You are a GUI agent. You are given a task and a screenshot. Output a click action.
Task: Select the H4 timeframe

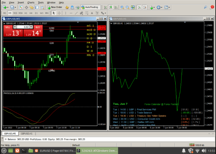coord(31,13)
